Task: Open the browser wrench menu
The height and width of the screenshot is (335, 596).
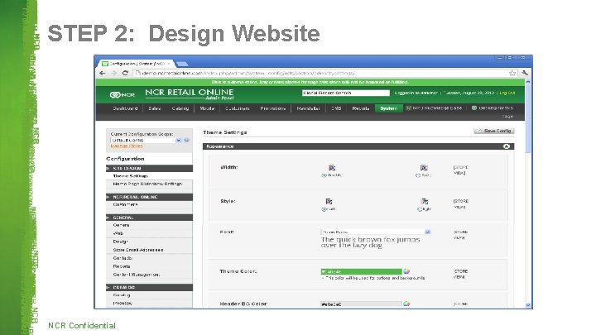Action: click(525, 73)
